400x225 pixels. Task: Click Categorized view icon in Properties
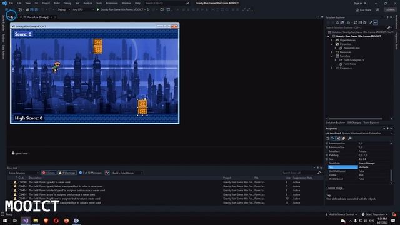[328, 138]
